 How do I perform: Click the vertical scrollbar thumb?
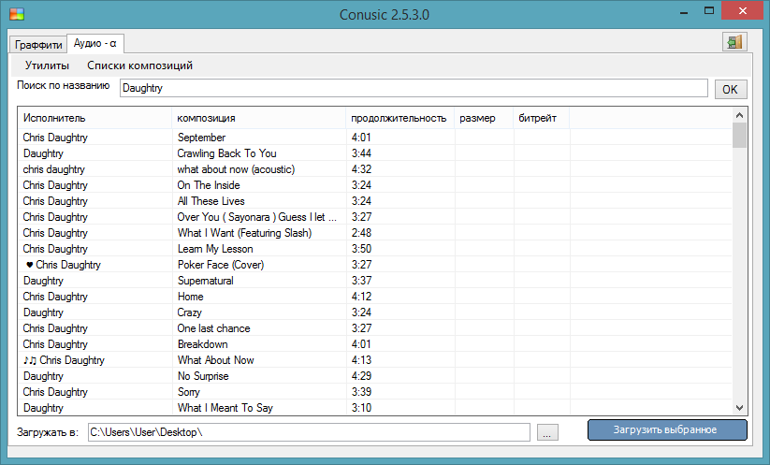739,135
